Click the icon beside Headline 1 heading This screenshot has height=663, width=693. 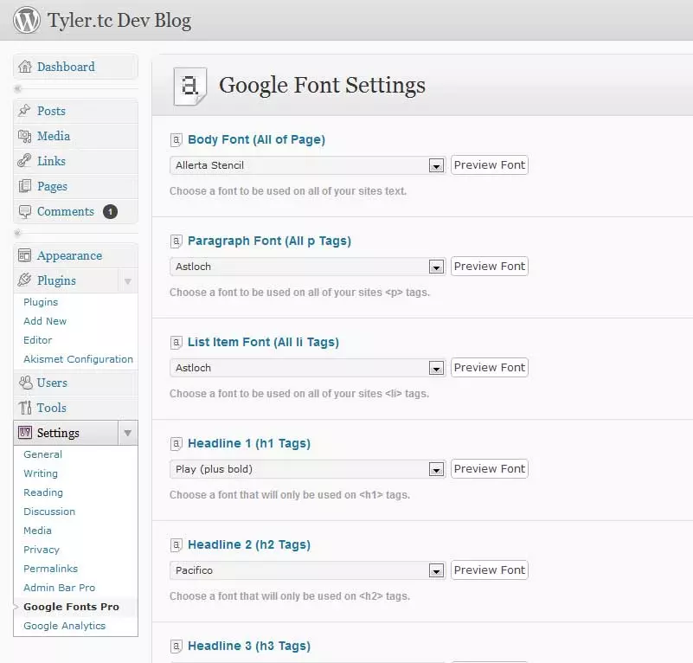pyautogui.click(x=176, y=444)
